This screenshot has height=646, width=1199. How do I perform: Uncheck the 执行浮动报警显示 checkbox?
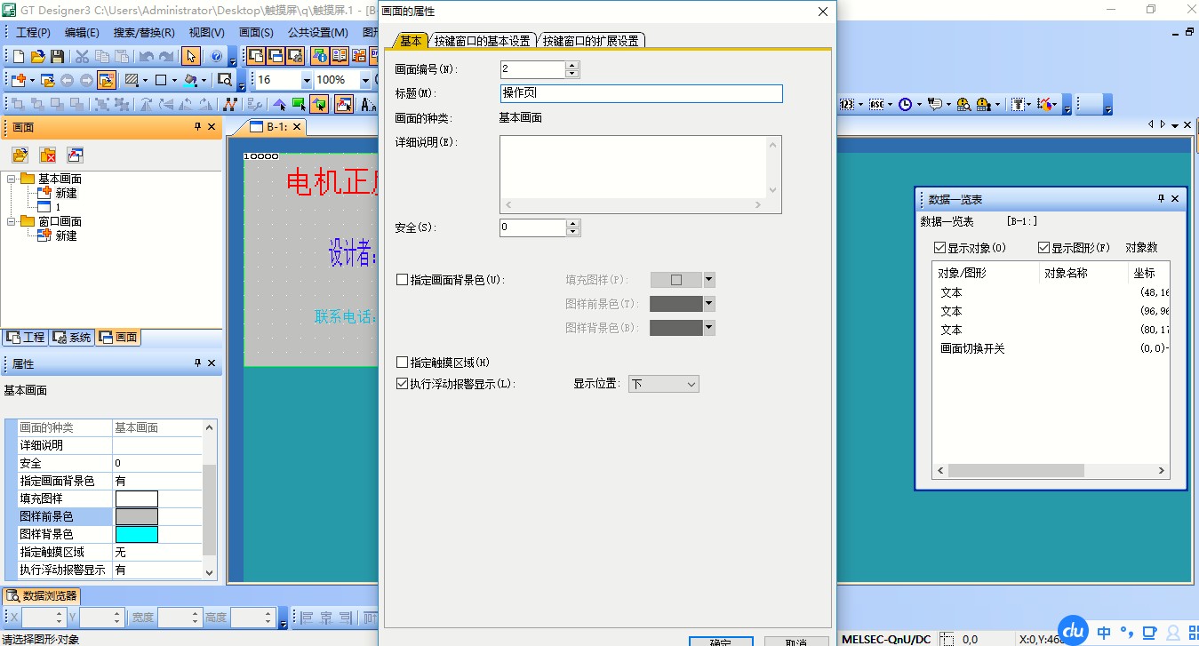(x=403, y=384)
